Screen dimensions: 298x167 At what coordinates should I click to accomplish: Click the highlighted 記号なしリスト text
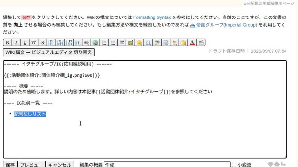click(30, 114)
